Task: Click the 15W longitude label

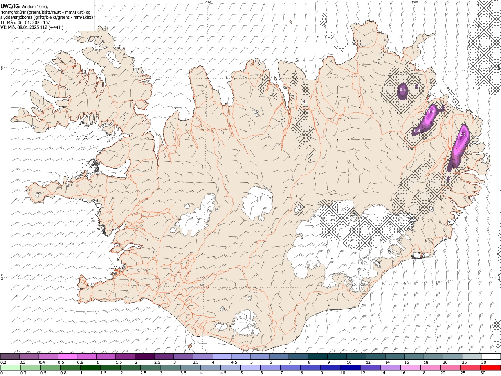Action: coord(414,2)
